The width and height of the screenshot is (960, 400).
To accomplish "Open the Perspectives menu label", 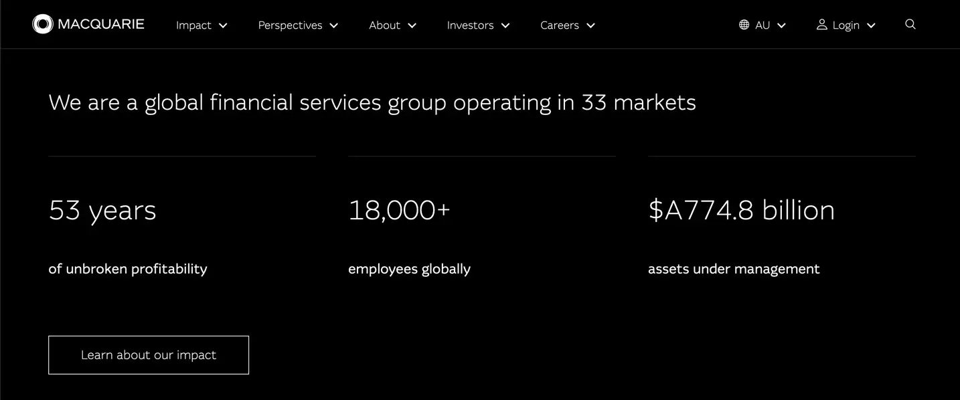I will [290, 25].
